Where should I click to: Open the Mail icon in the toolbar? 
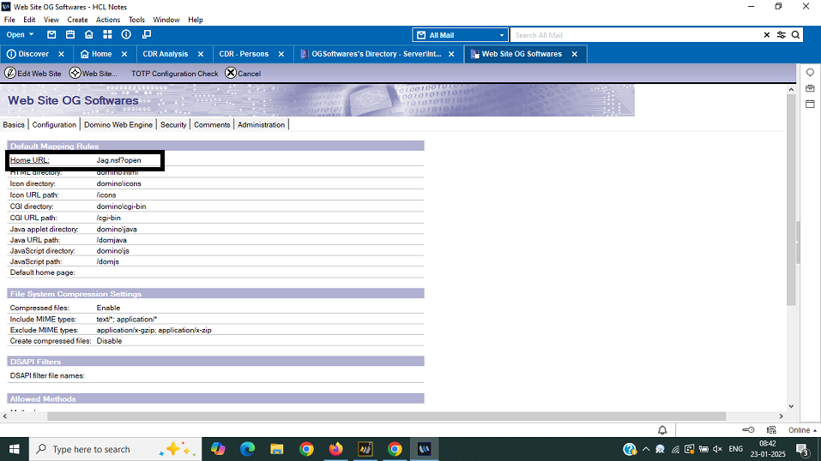pos(51,34)
